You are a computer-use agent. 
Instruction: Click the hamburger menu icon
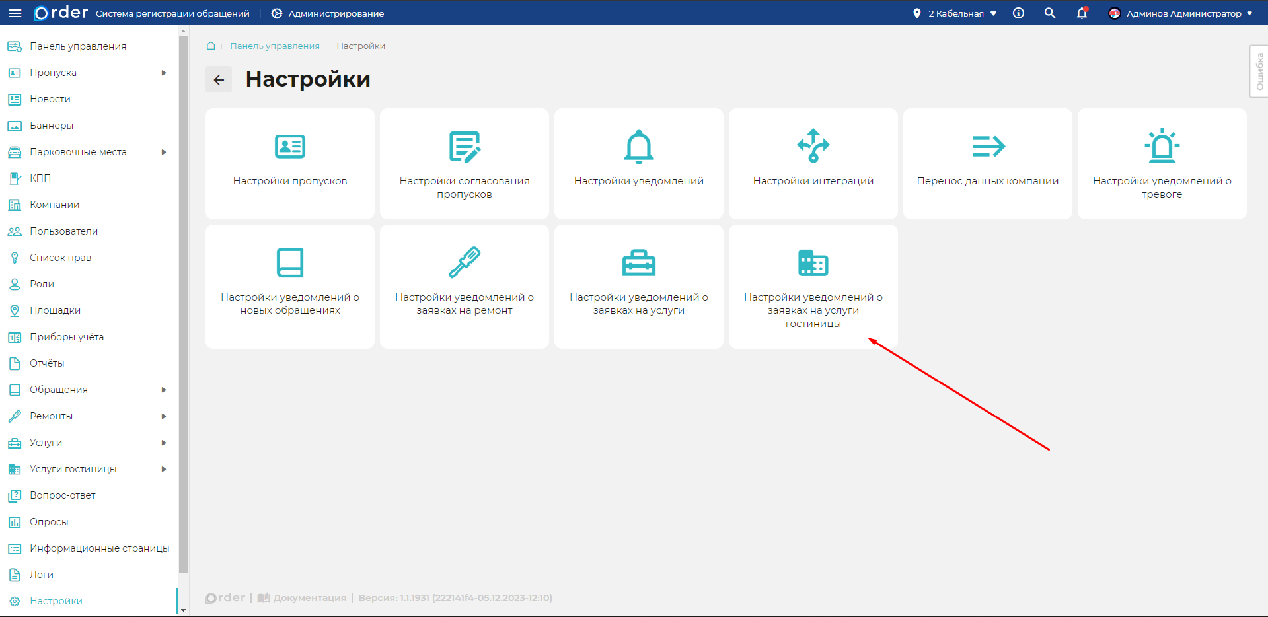15,13
